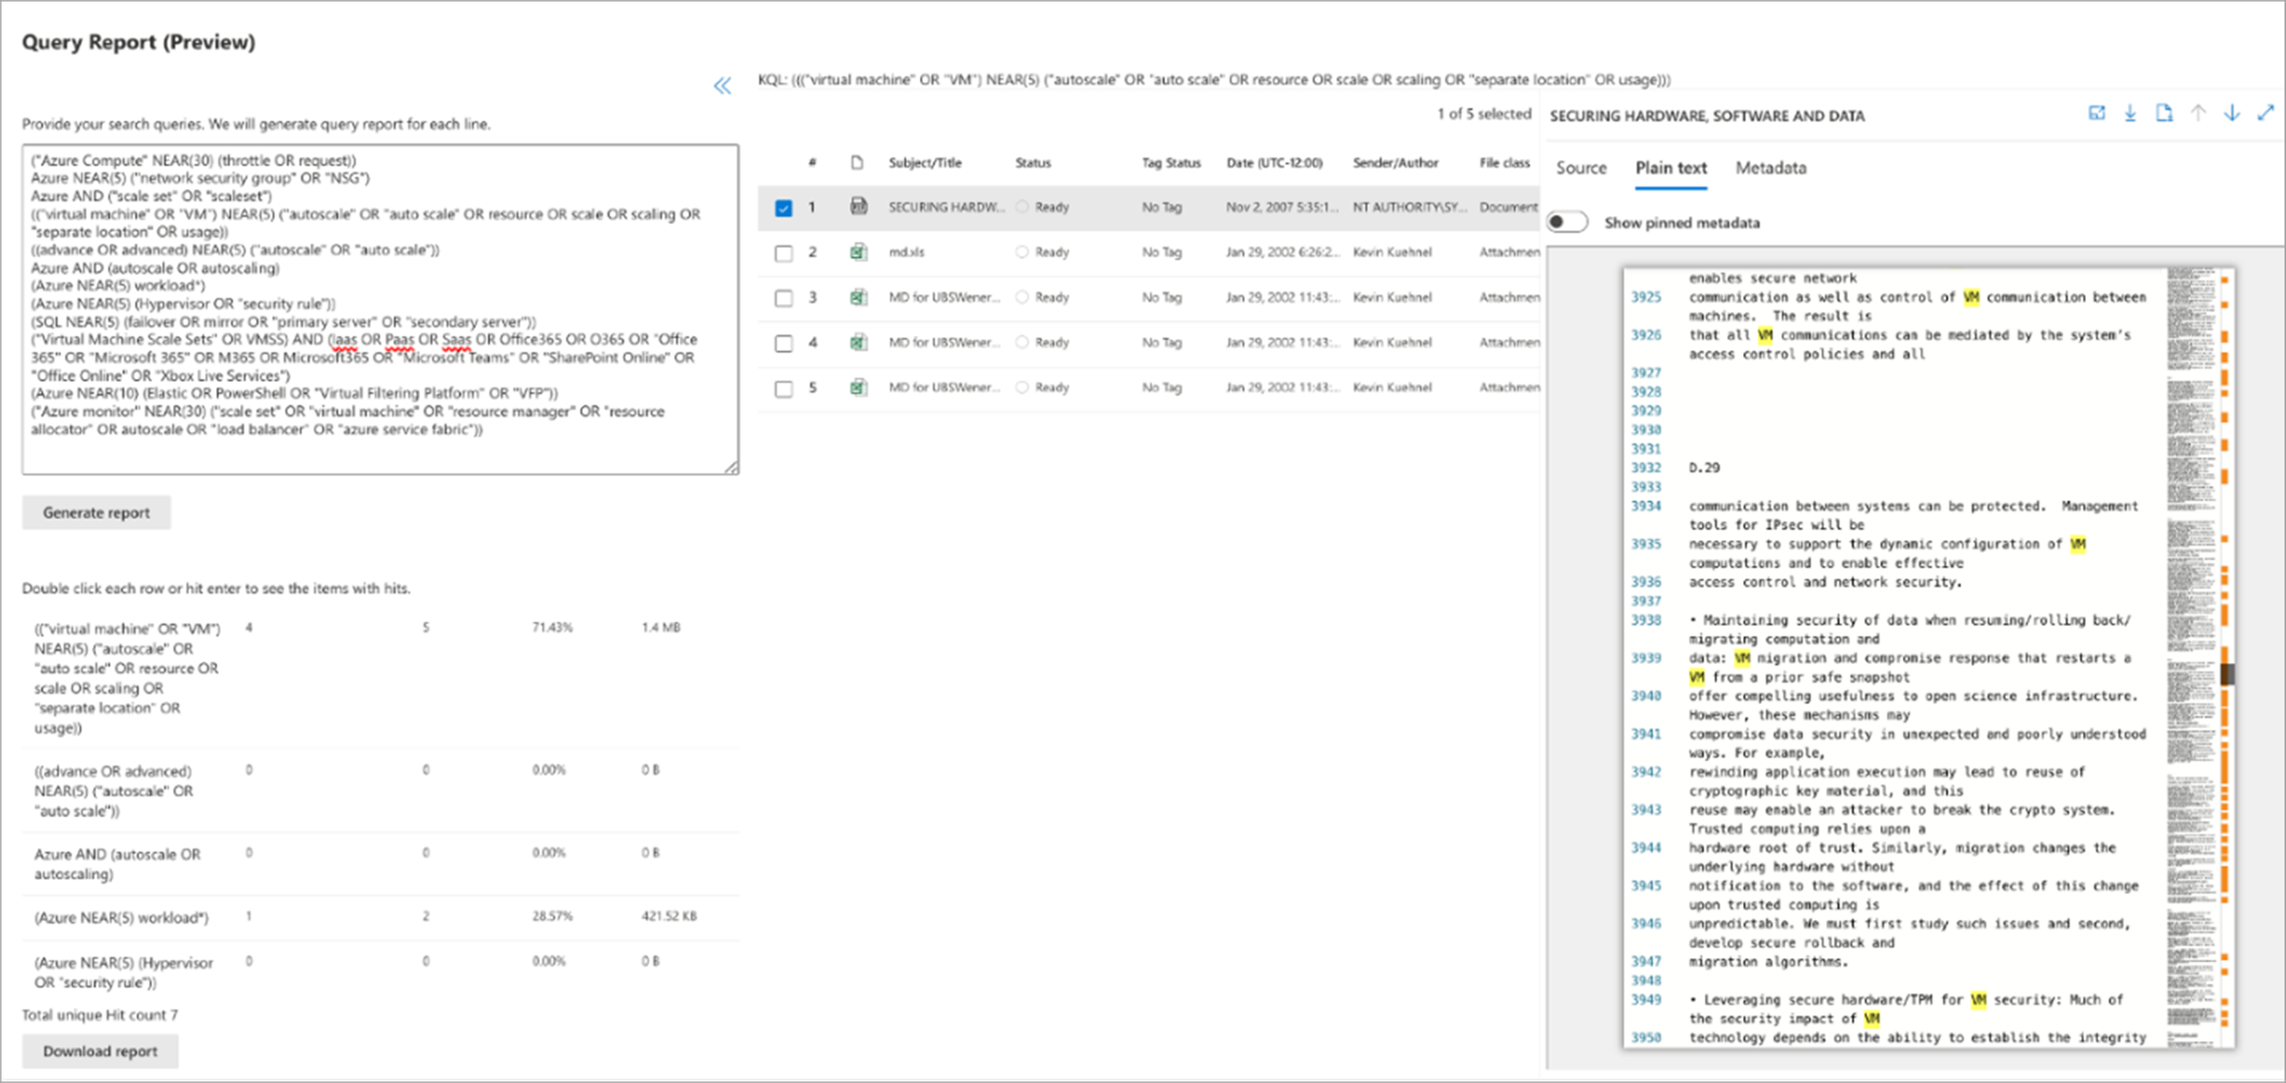2286x1083 pixels.
Task: Check the checkbox for row 4
Action: 783,344
